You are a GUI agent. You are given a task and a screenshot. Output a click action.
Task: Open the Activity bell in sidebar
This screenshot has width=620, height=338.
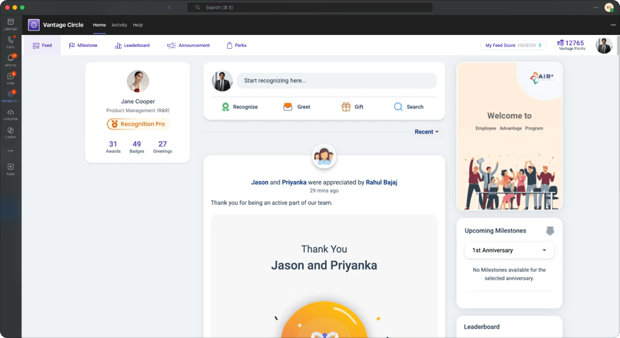(x=10, y=60)
